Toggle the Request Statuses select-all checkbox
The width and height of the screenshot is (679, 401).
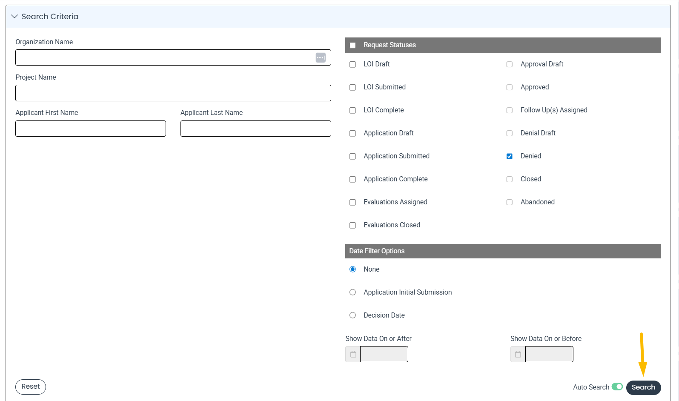click(352, 45)
